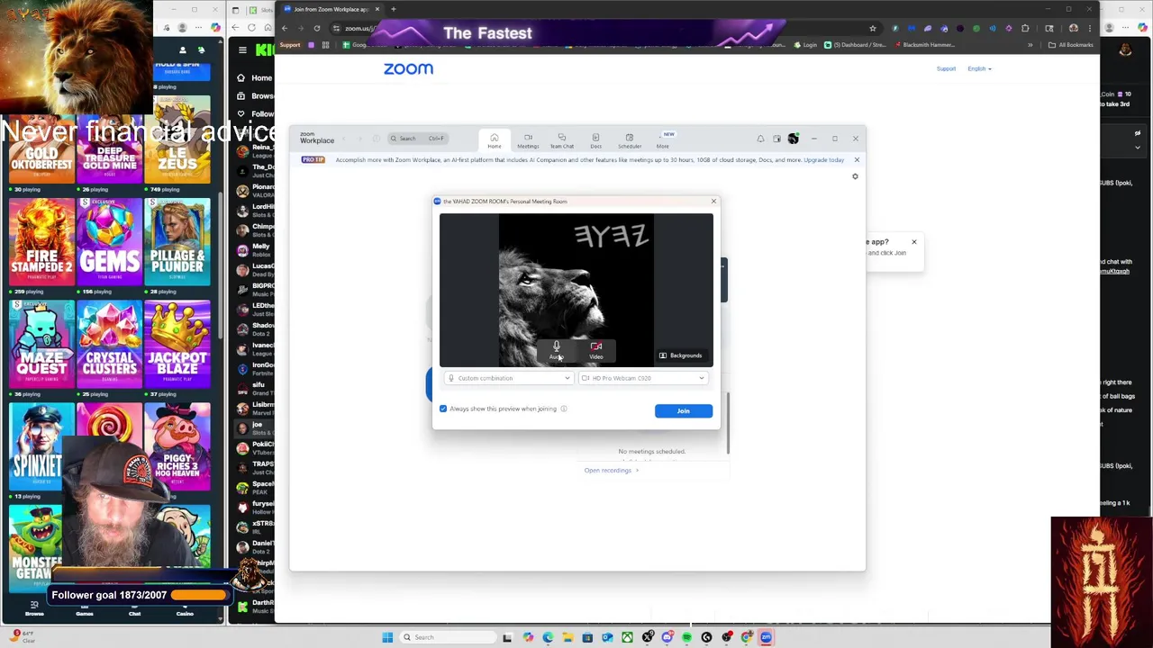1153x648 pixels.
Task: Open the Pillage & Plunder game thumbnail
Action: tap(177, 241)
